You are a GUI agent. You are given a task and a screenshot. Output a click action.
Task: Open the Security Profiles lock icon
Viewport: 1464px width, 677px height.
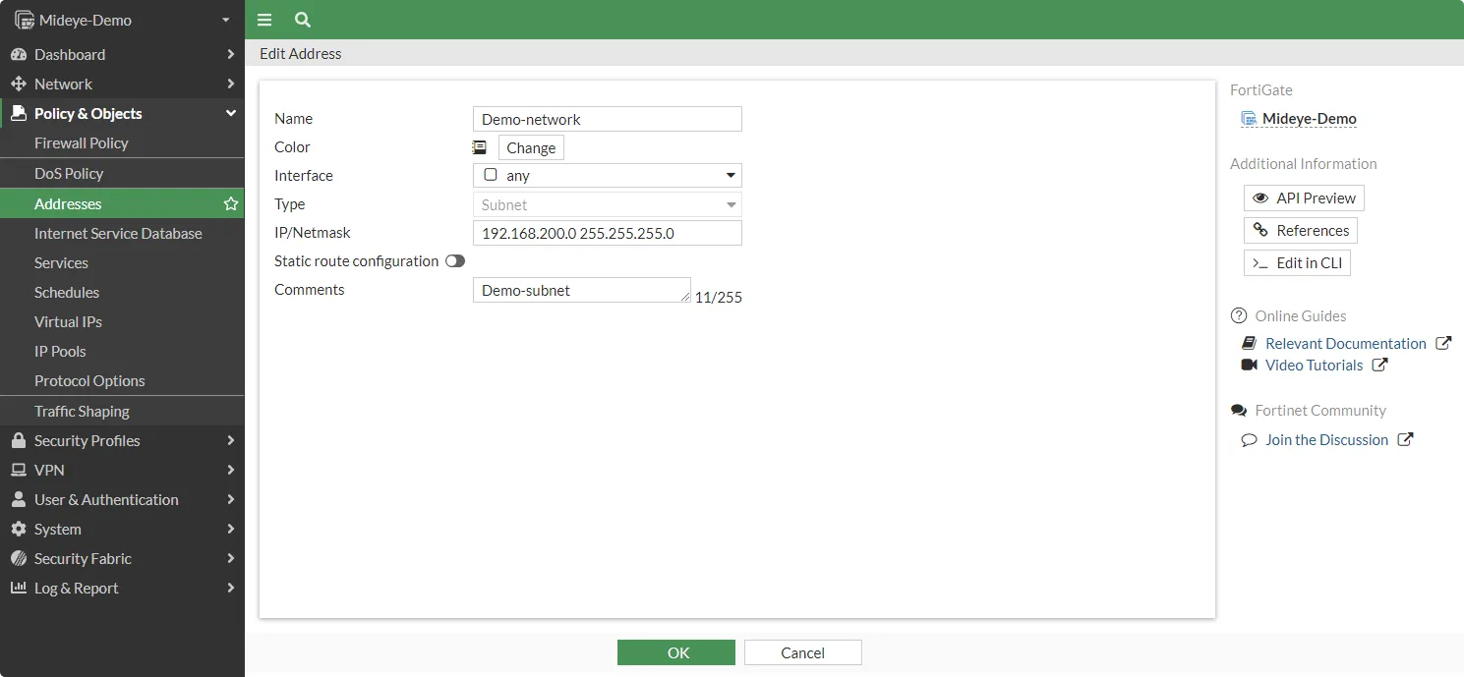coord(19,440)
